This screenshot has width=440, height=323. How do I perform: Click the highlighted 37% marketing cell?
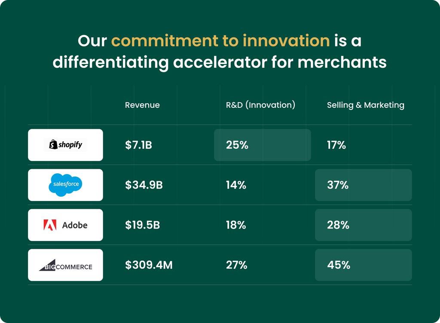(x=363, y=185)
